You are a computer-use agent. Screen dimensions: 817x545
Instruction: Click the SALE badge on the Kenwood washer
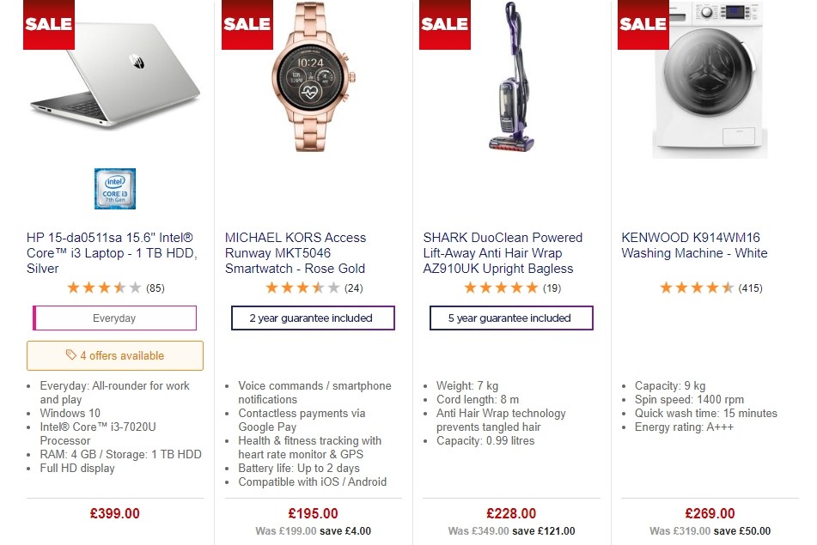click(x=643, y=24)
